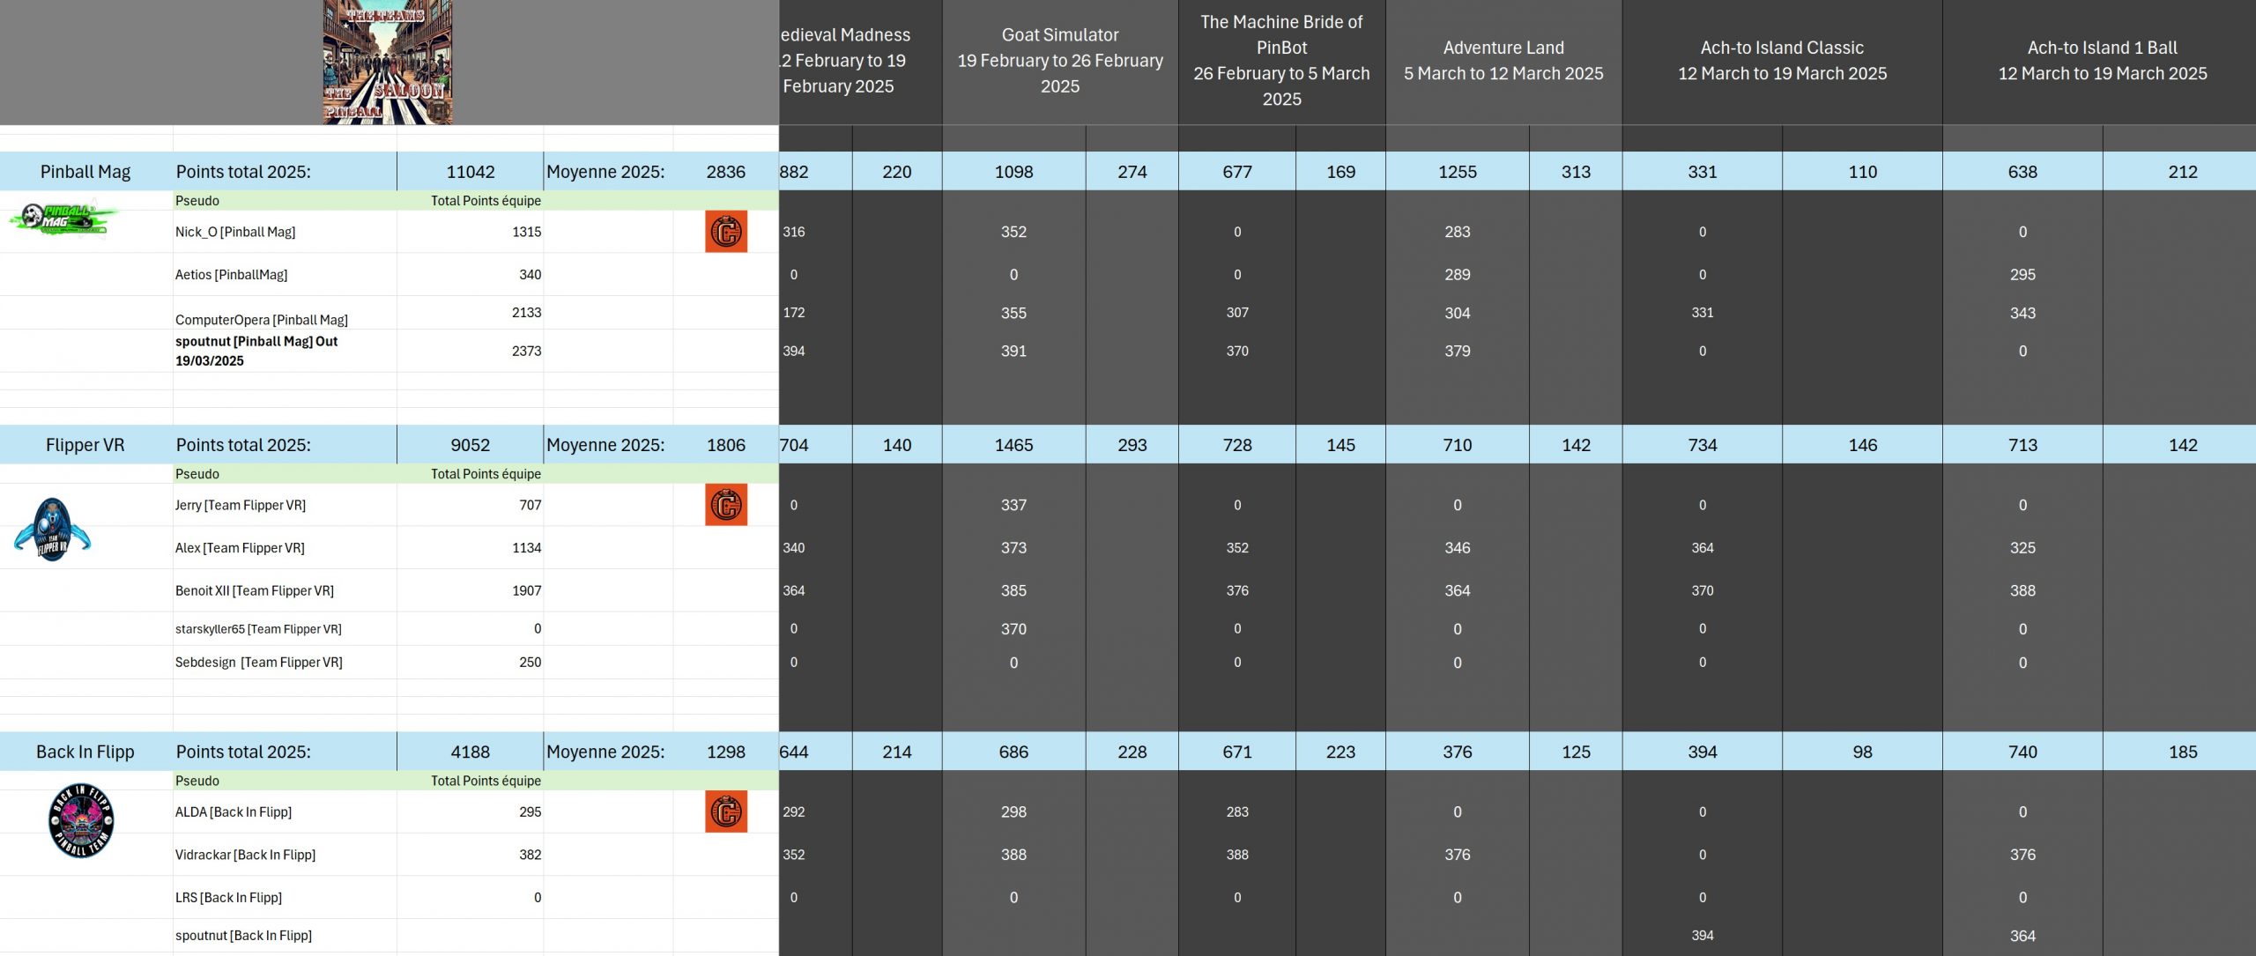Select the Goat Simulator column header
Screen dimensions: 2256x956
point(1059,61)
